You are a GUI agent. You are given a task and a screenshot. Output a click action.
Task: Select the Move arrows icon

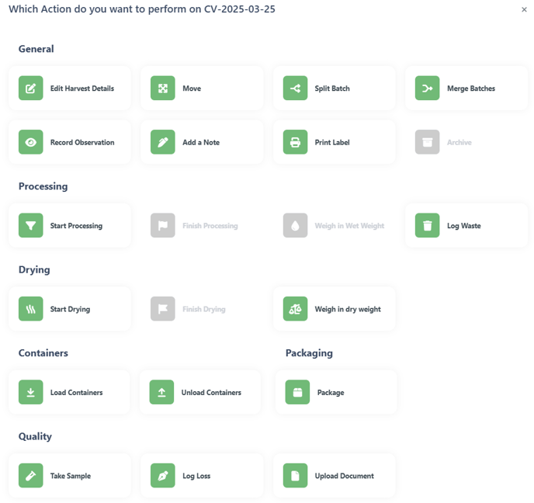pyautogui.click(x=163, y=88)
